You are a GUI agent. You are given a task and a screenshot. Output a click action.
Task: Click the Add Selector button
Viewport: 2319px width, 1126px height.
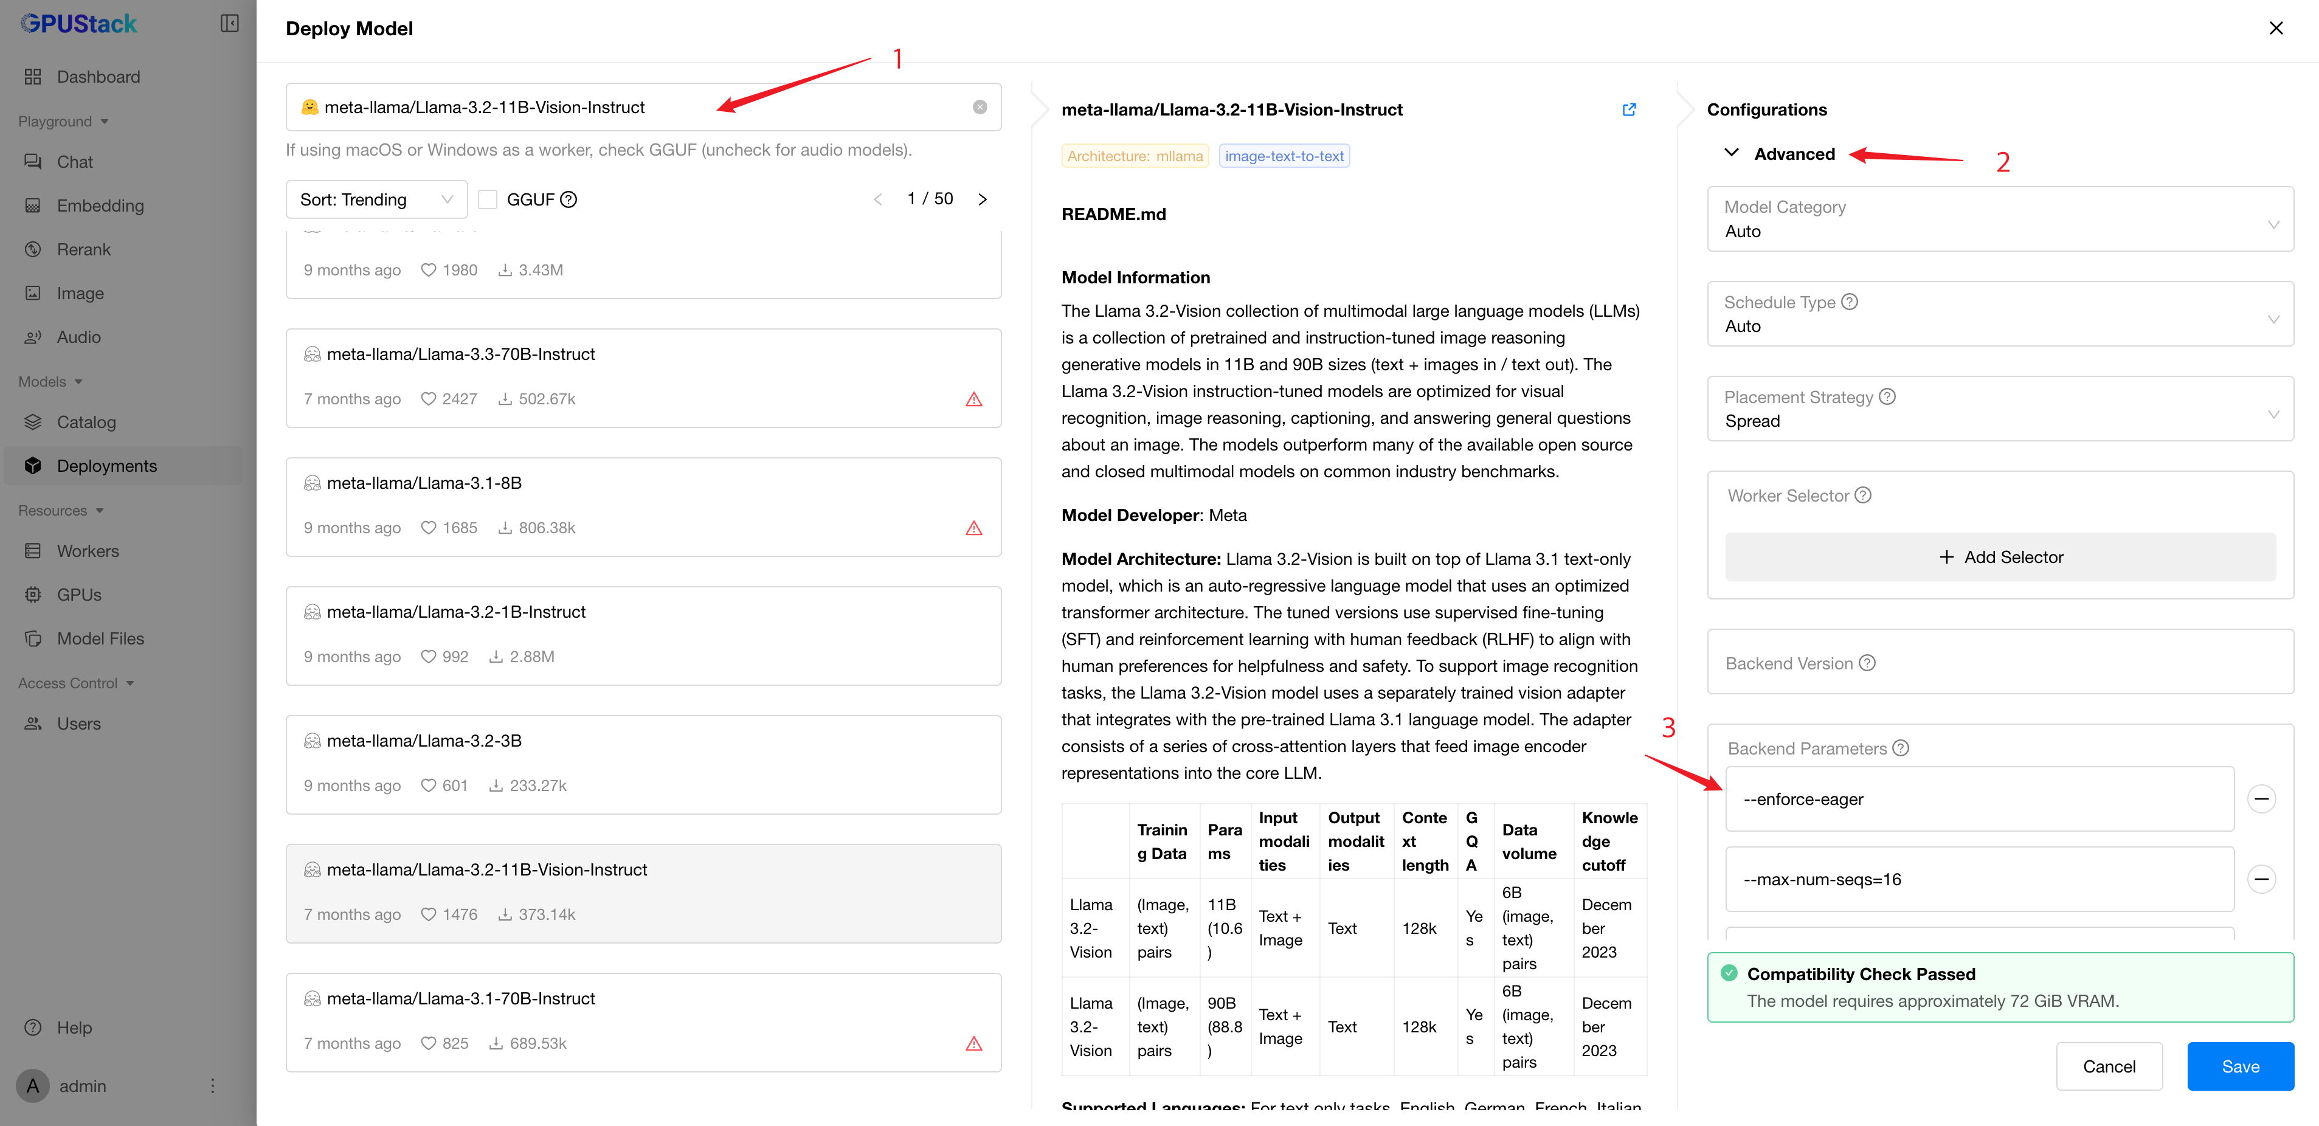[1999, 556]
